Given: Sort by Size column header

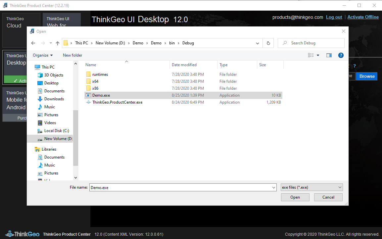Looking at the screenshot, I should coord(270,65).
